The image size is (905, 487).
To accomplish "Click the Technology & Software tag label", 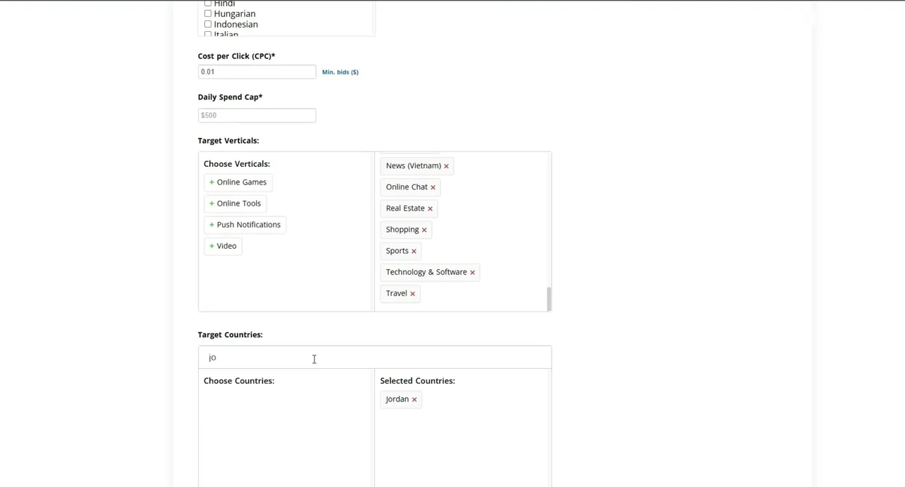I will coord(426,272).
